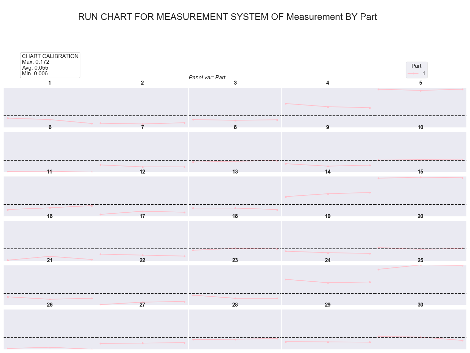
Task: Click panel title '27'
Action: click(142, 305)
